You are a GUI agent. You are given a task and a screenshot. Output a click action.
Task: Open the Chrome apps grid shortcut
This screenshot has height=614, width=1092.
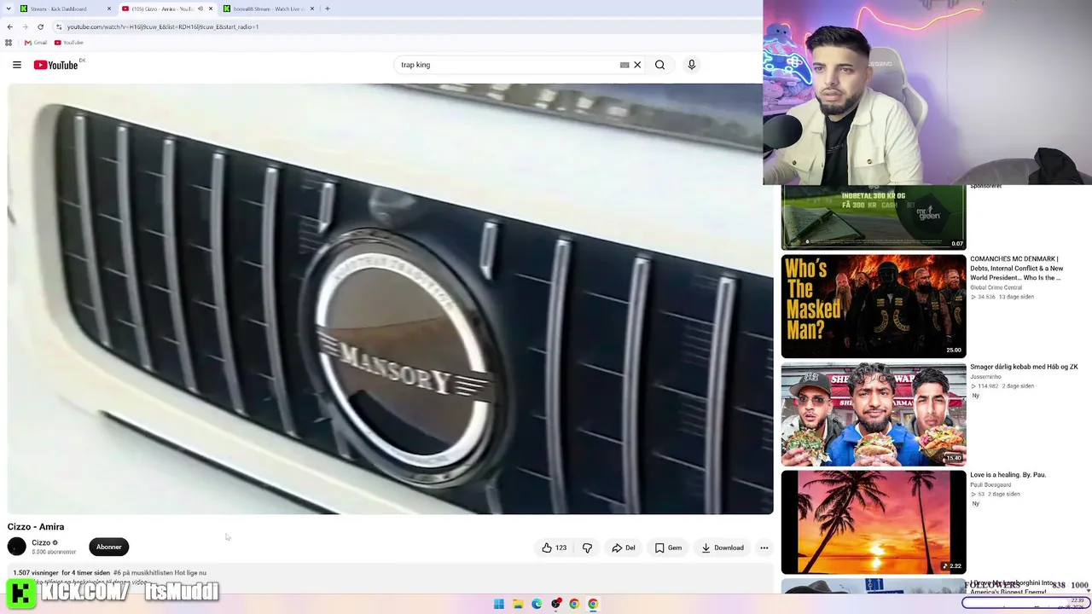(9, 43)
